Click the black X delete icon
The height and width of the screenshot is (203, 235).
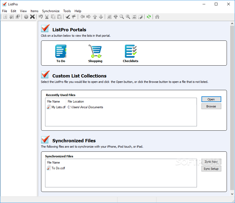pyautogui.click(x=32, y=17)
